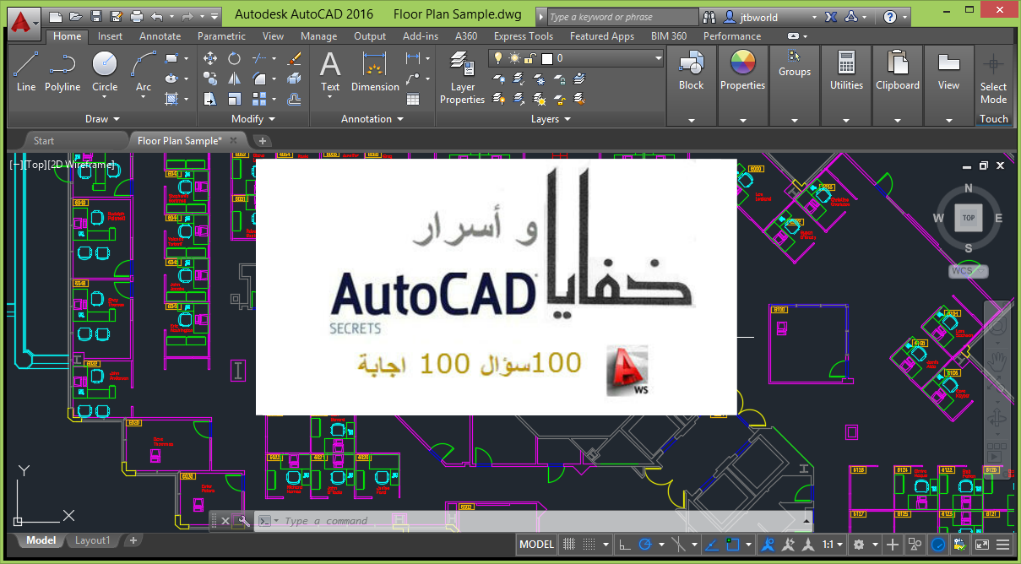Toggle annotation visibility in status bar

click(768, 544)
